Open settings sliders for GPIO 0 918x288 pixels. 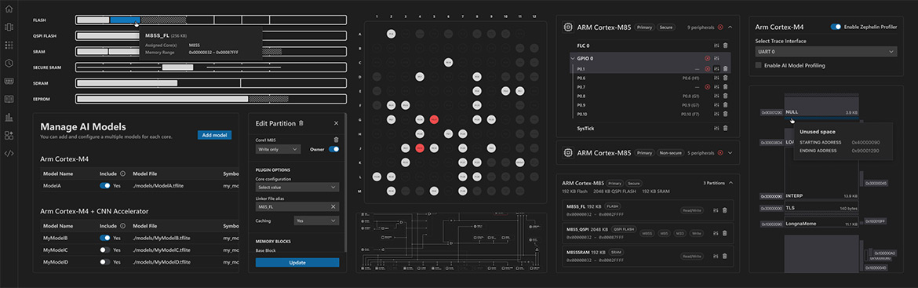click(716, 59)
